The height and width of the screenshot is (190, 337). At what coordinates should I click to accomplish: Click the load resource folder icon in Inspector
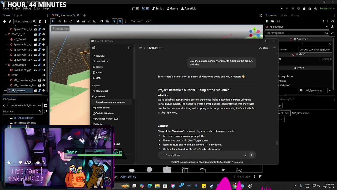[x=272, y=21]
